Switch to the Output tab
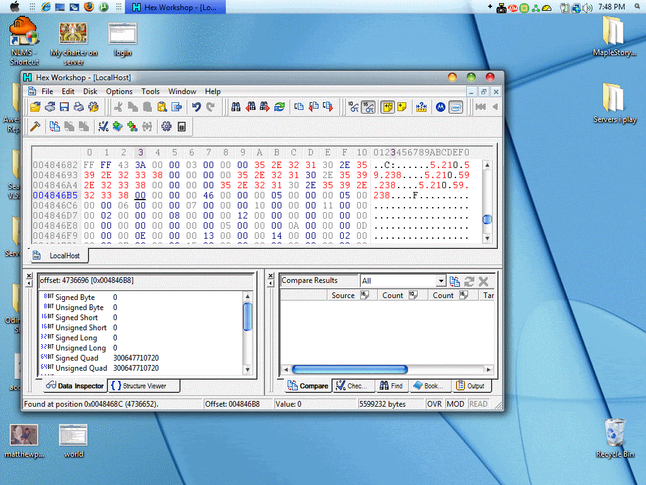This screenshot has height=485, width=646. click(x=471, y=386)
